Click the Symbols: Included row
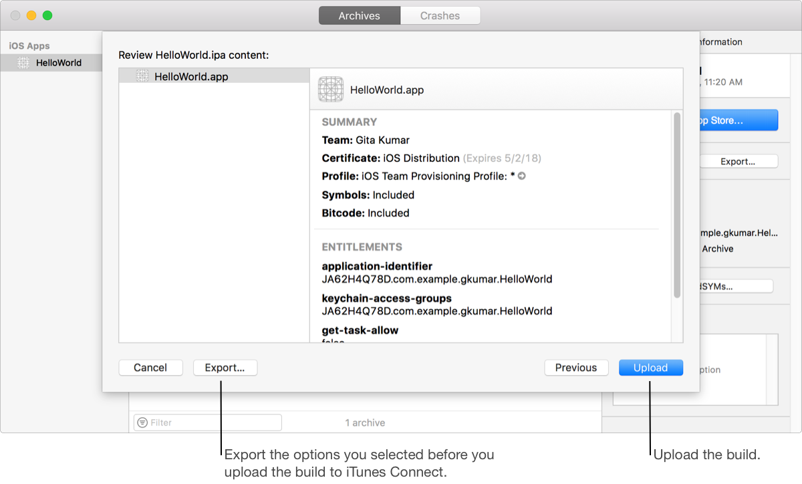Image resolution: width=802 pixels, height=484 pixels. coord(368,195)
